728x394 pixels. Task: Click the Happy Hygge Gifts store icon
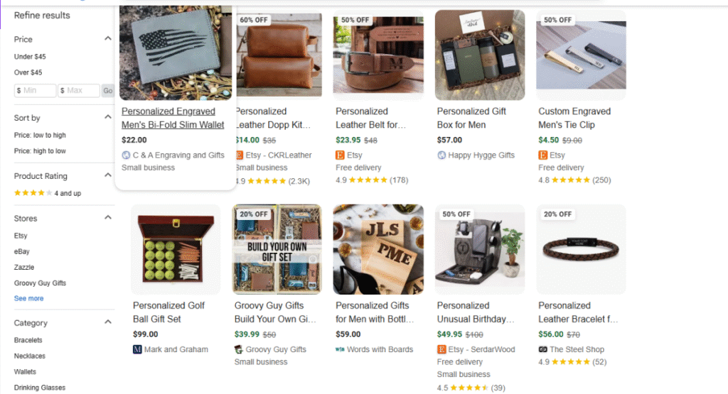coord(441,155)
